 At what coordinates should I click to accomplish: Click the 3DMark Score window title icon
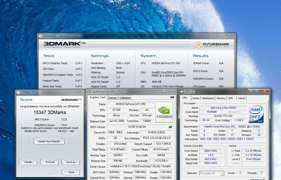pos(18,92)
